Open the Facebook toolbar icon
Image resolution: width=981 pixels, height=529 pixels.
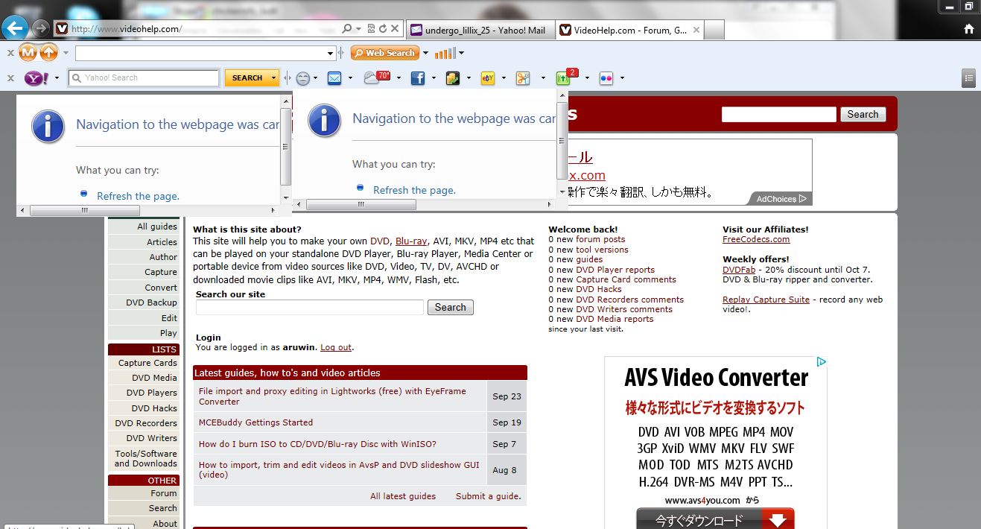(x=418, y=77)
